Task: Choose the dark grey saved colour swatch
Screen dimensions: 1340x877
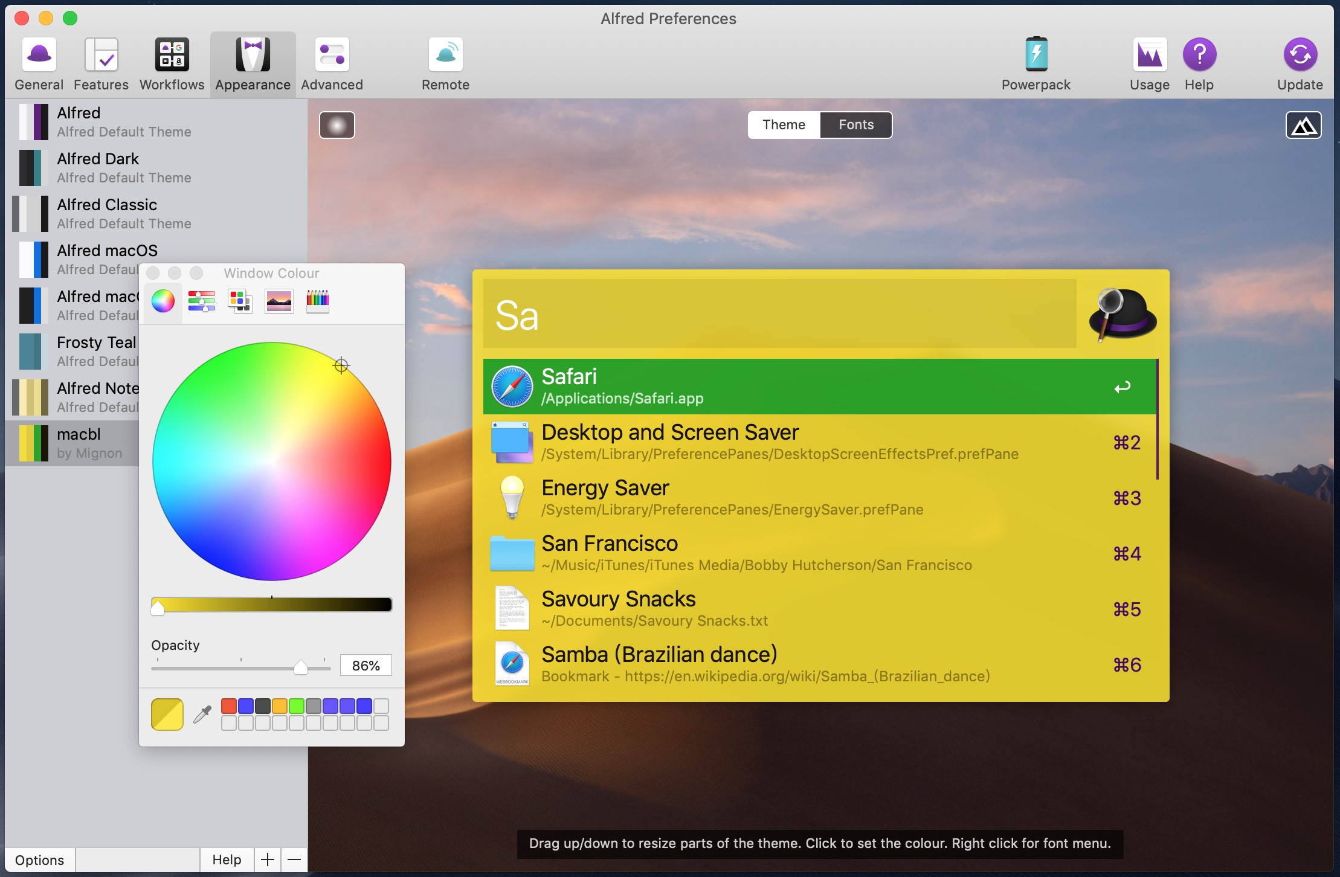Action: coord(263,706)
